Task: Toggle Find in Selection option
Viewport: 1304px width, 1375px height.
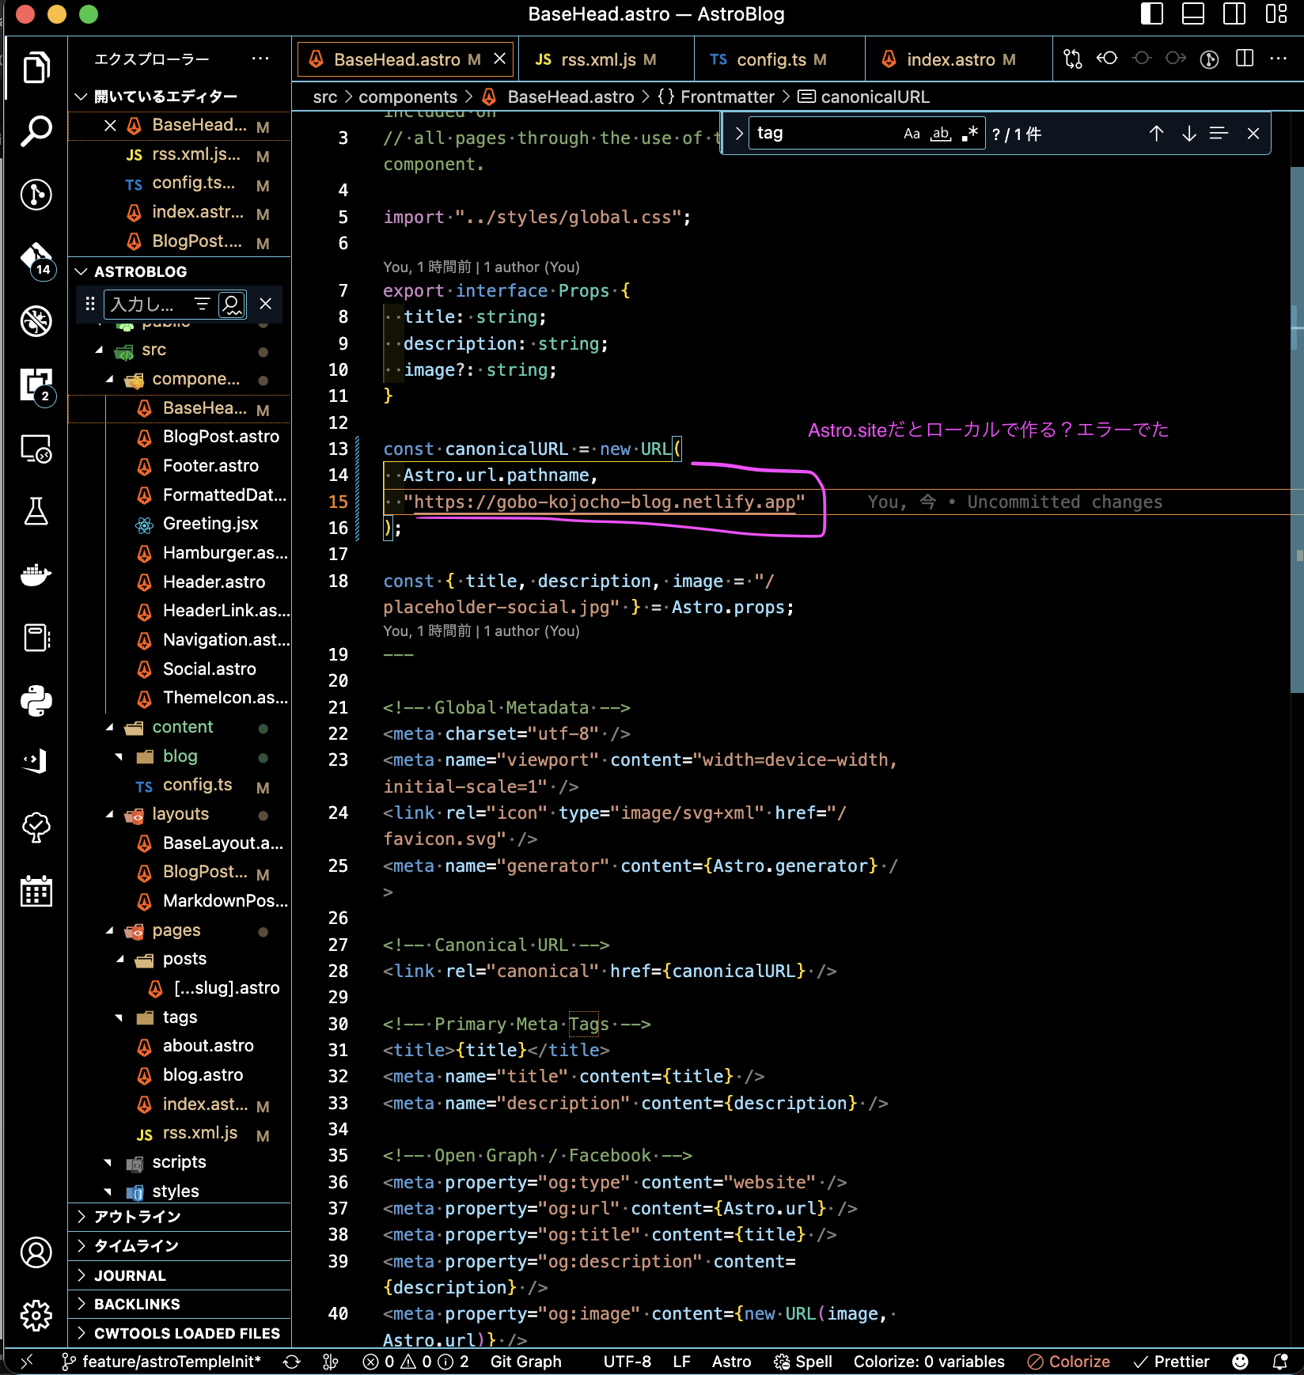Action: (1219, 134)
